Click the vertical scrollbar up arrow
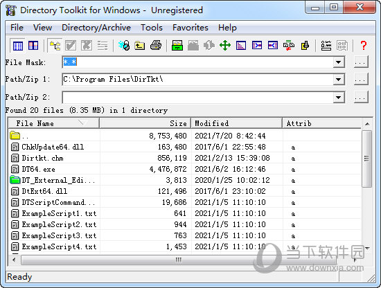Screen dimensions: 381x288 (x=367, y=124)
